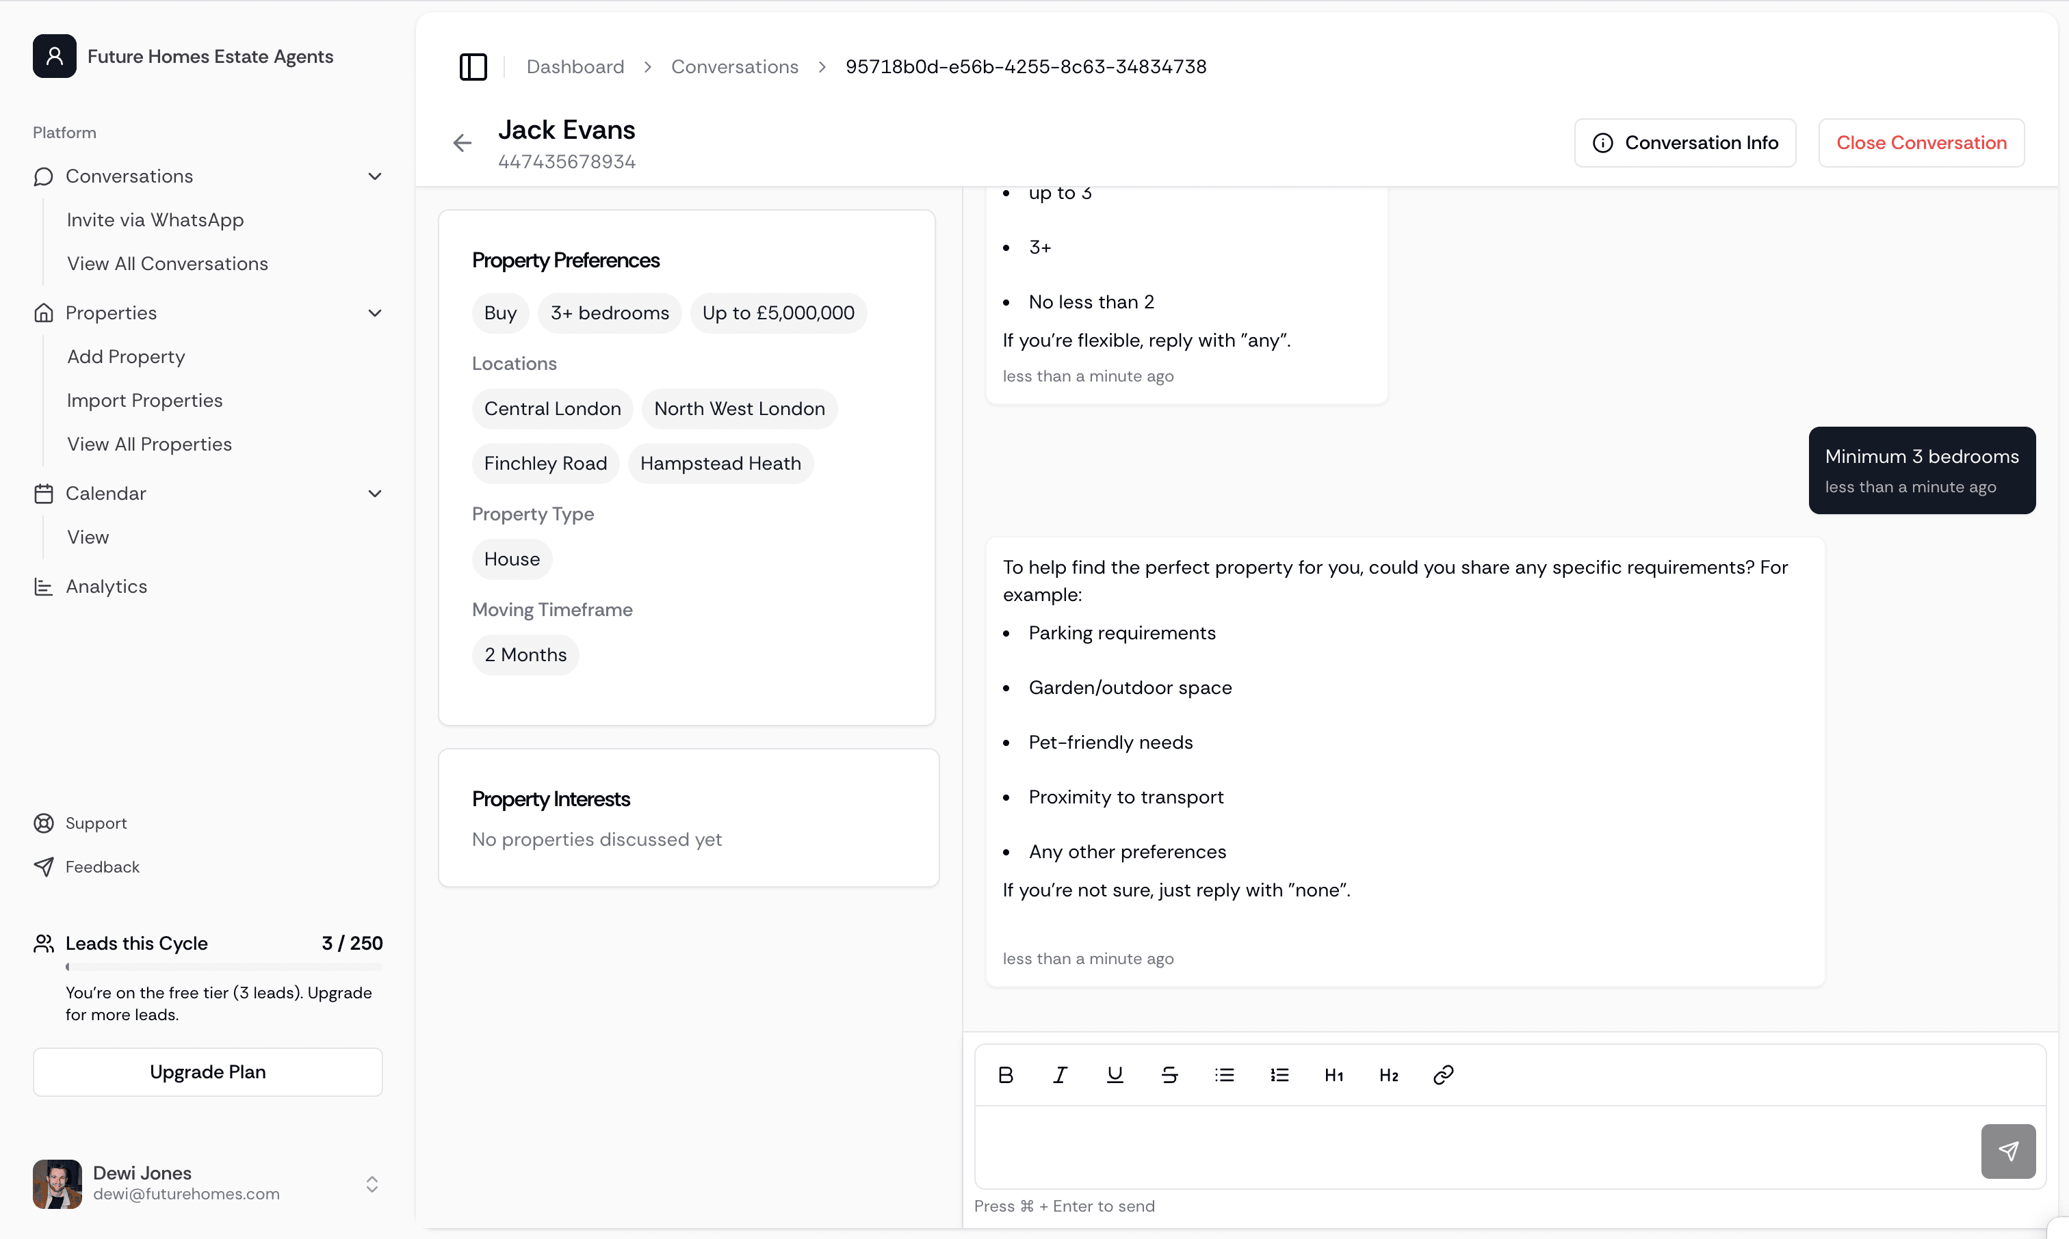Toggle italic formatting in editor toolbar

(x=1060, y=1076)
